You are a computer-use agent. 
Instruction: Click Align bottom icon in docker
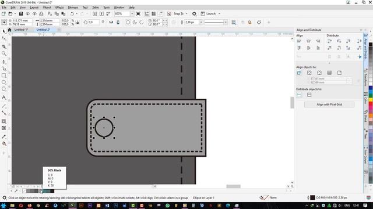[318, 48]
